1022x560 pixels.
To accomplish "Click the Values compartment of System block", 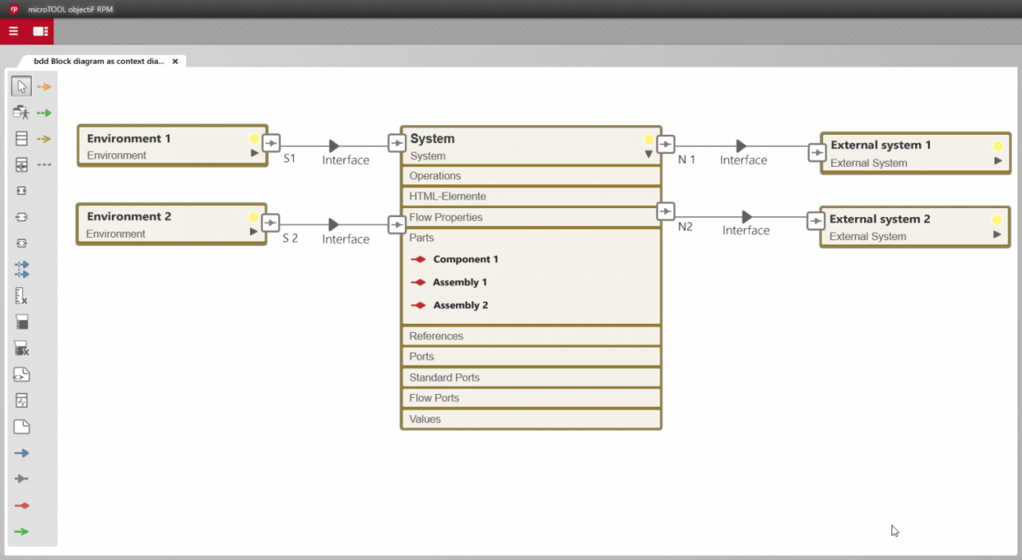I will tap(531, 418).
